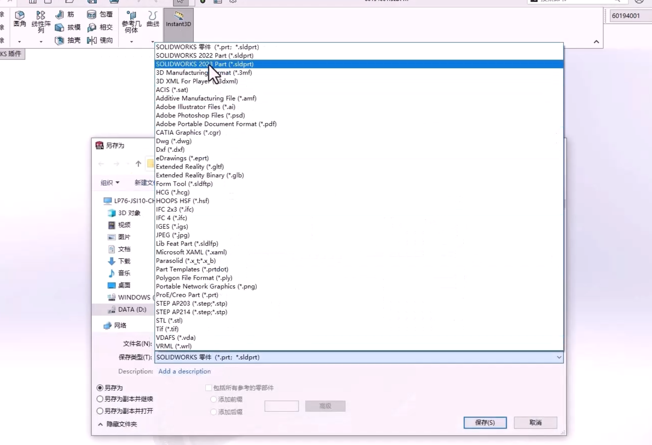Click the Forward arrow in Save dialog

pyautogui.click(x=116, y=164)
